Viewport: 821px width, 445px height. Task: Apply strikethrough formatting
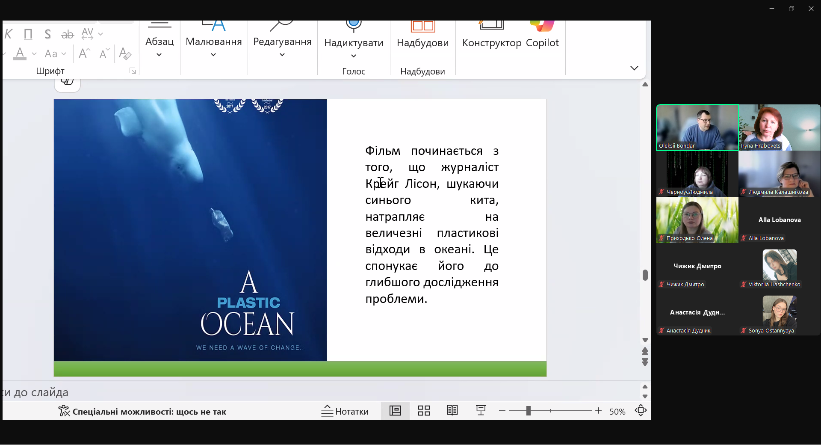[x=67, y=34]
